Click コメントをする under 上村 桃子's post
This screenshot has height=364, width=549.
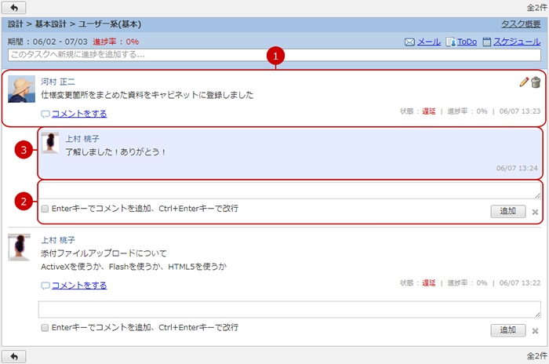point(78,286)
